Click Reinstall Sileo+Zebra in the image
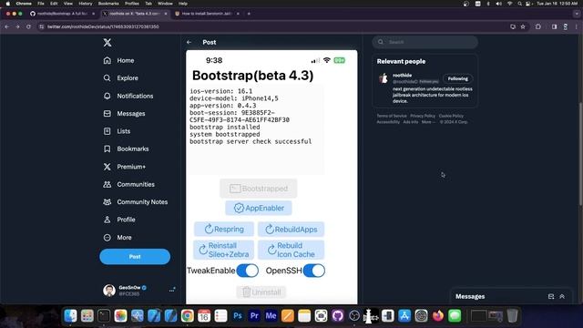The width and height of the screenshot is (583, 328). pos(223,250)
